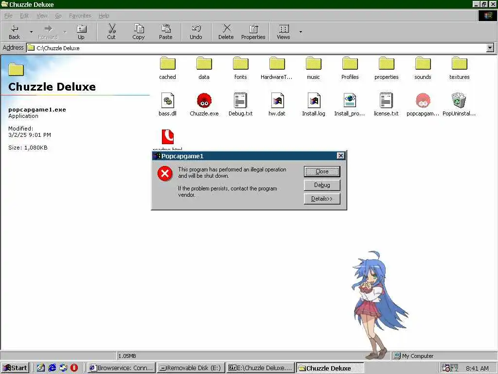
Task: Delete the selected file
Action: click(x=226, y=32)
